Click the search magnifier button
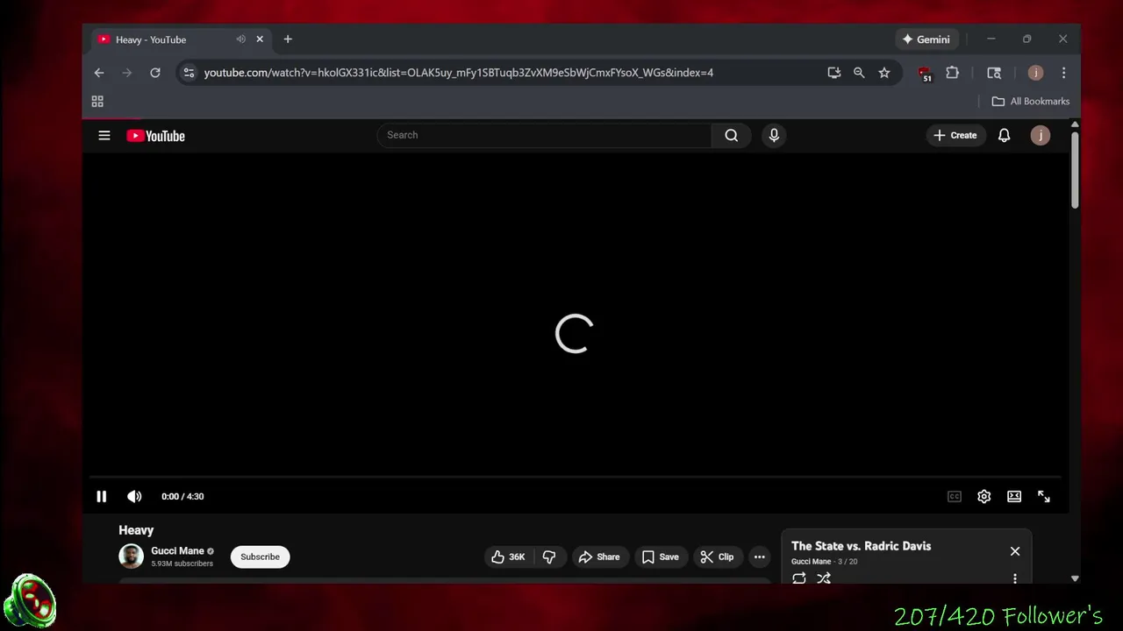Viewport: 1123px width, 631px height. point(731,135)
